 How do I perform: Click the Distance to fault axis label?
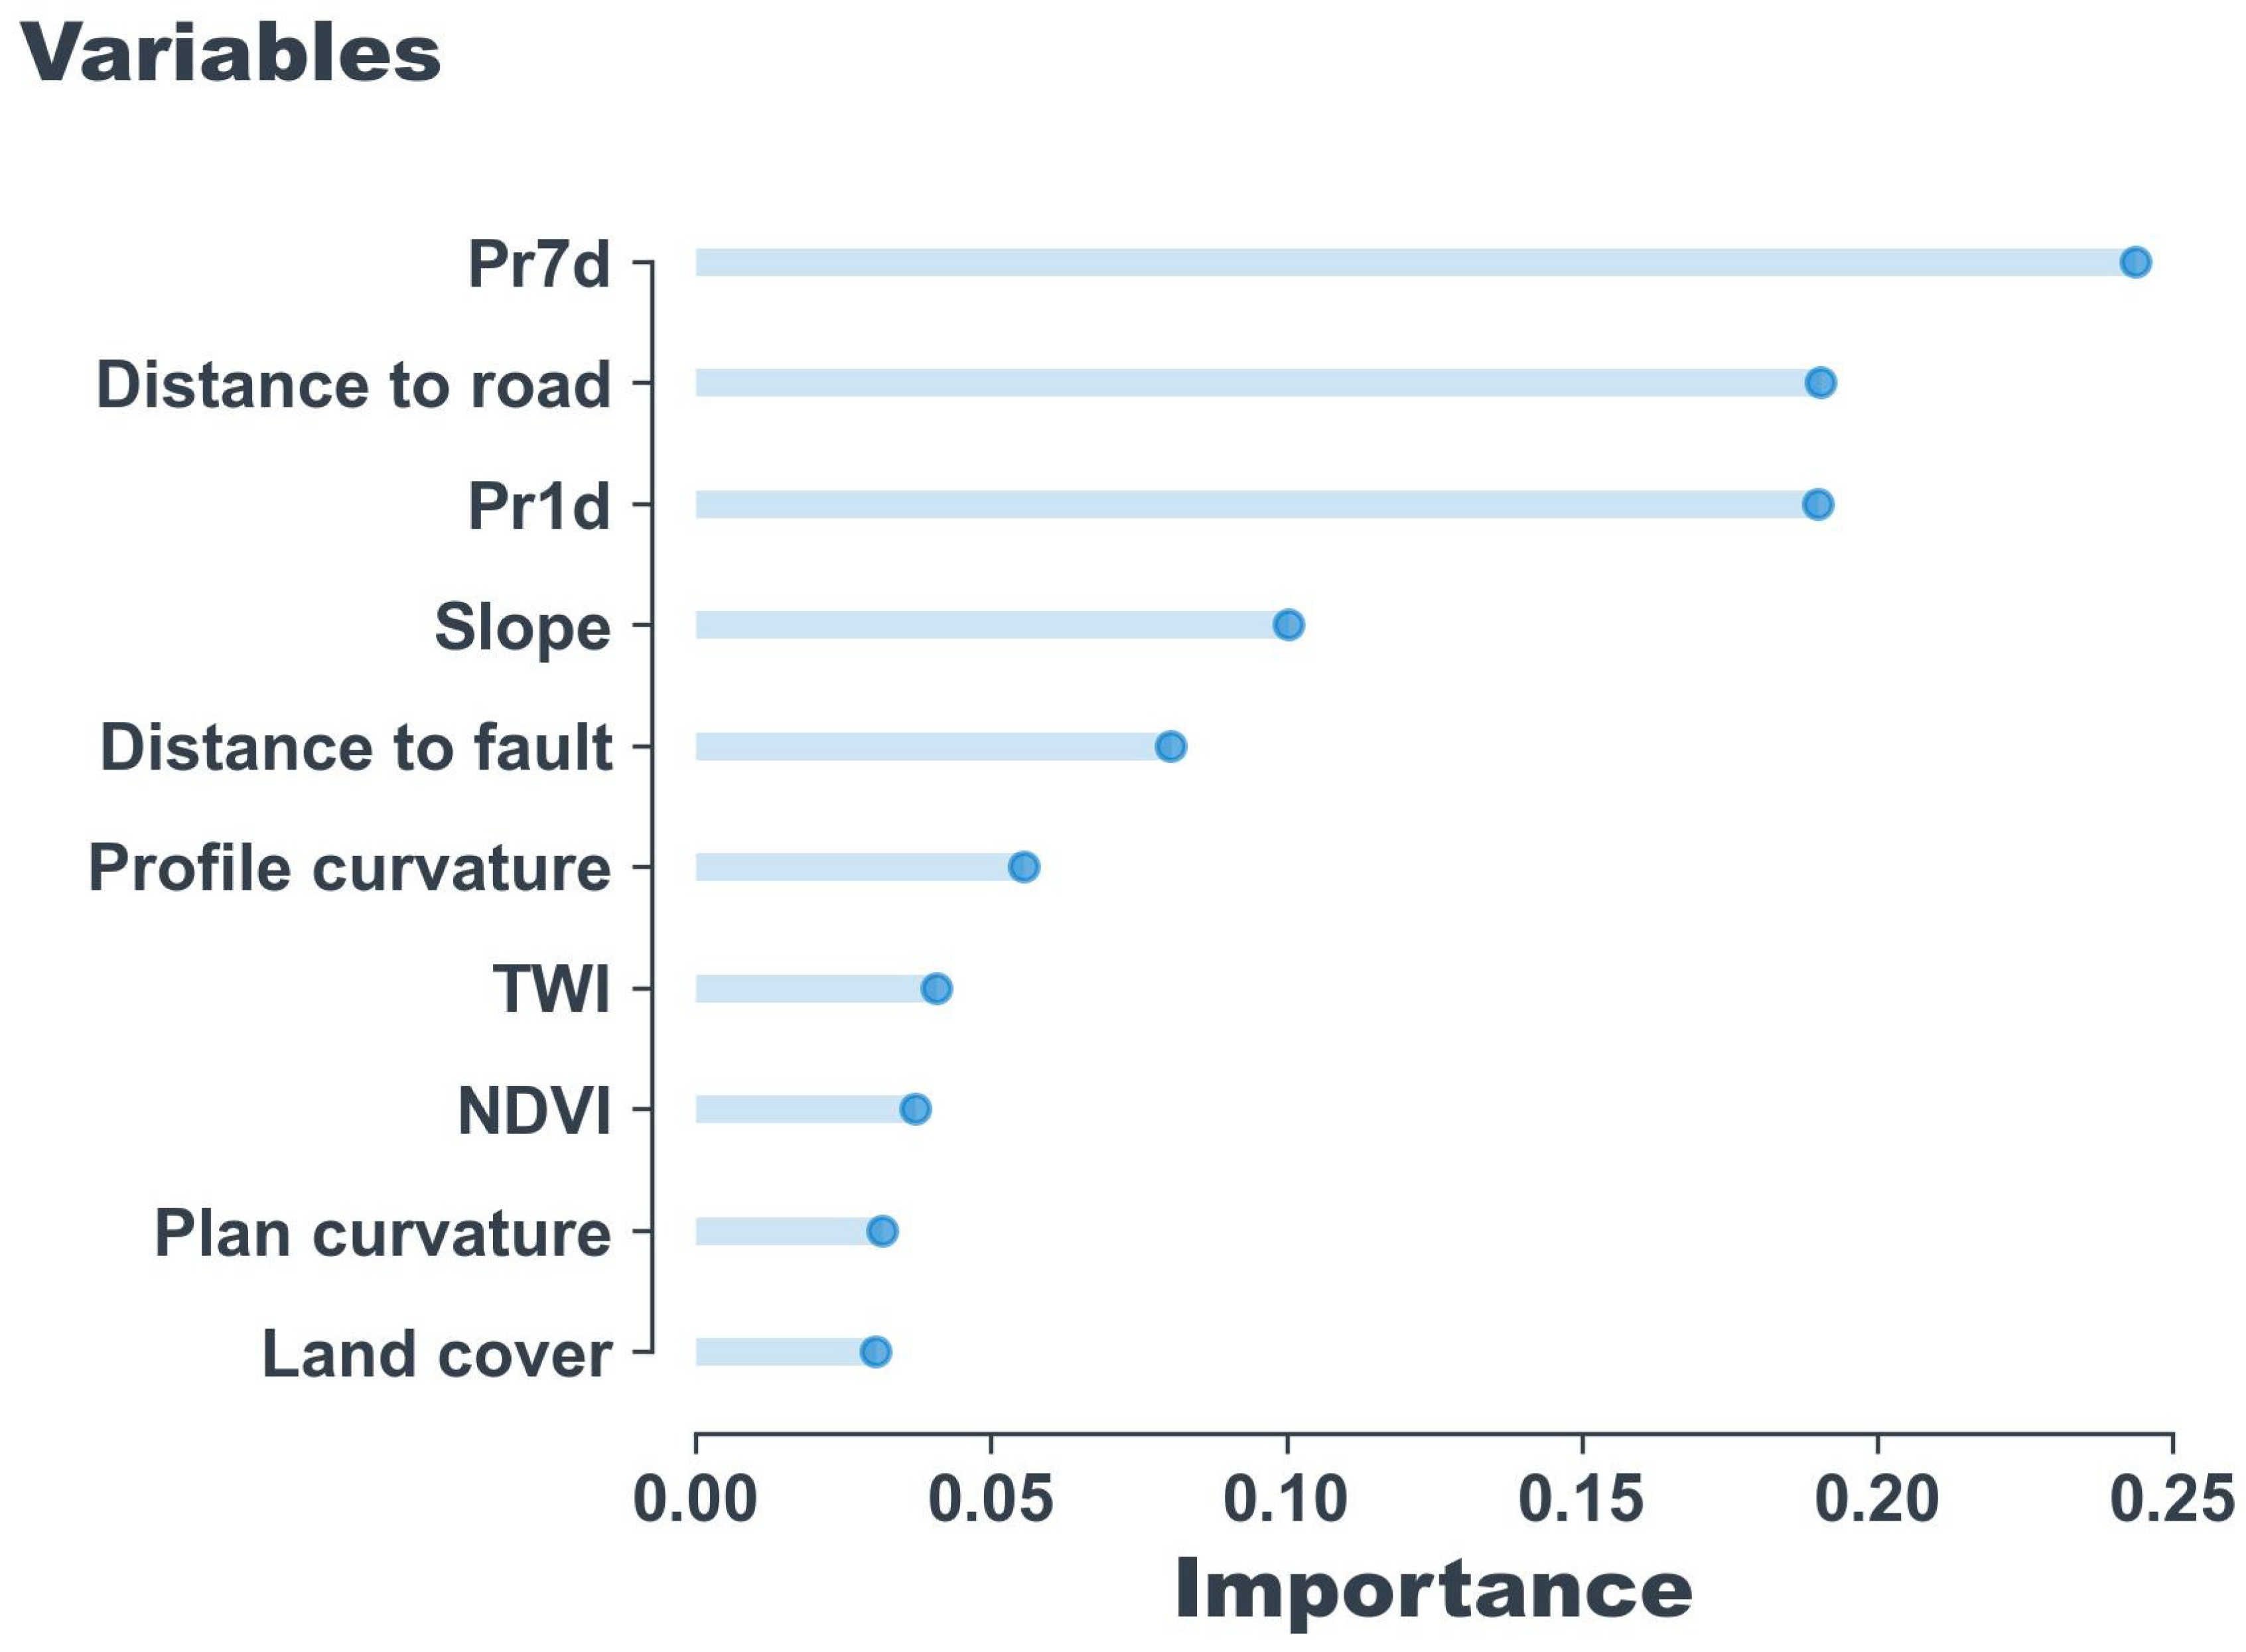pyautogui.click(x=356, y=748)
